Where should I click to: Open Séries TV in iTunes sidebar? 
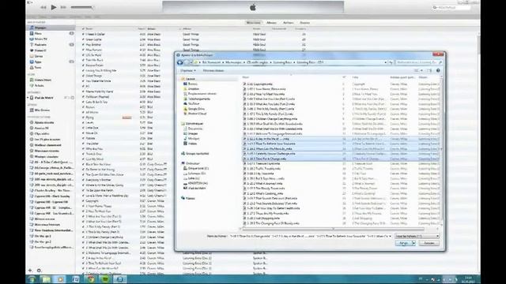pyautogui.click(x=40, y=39)
